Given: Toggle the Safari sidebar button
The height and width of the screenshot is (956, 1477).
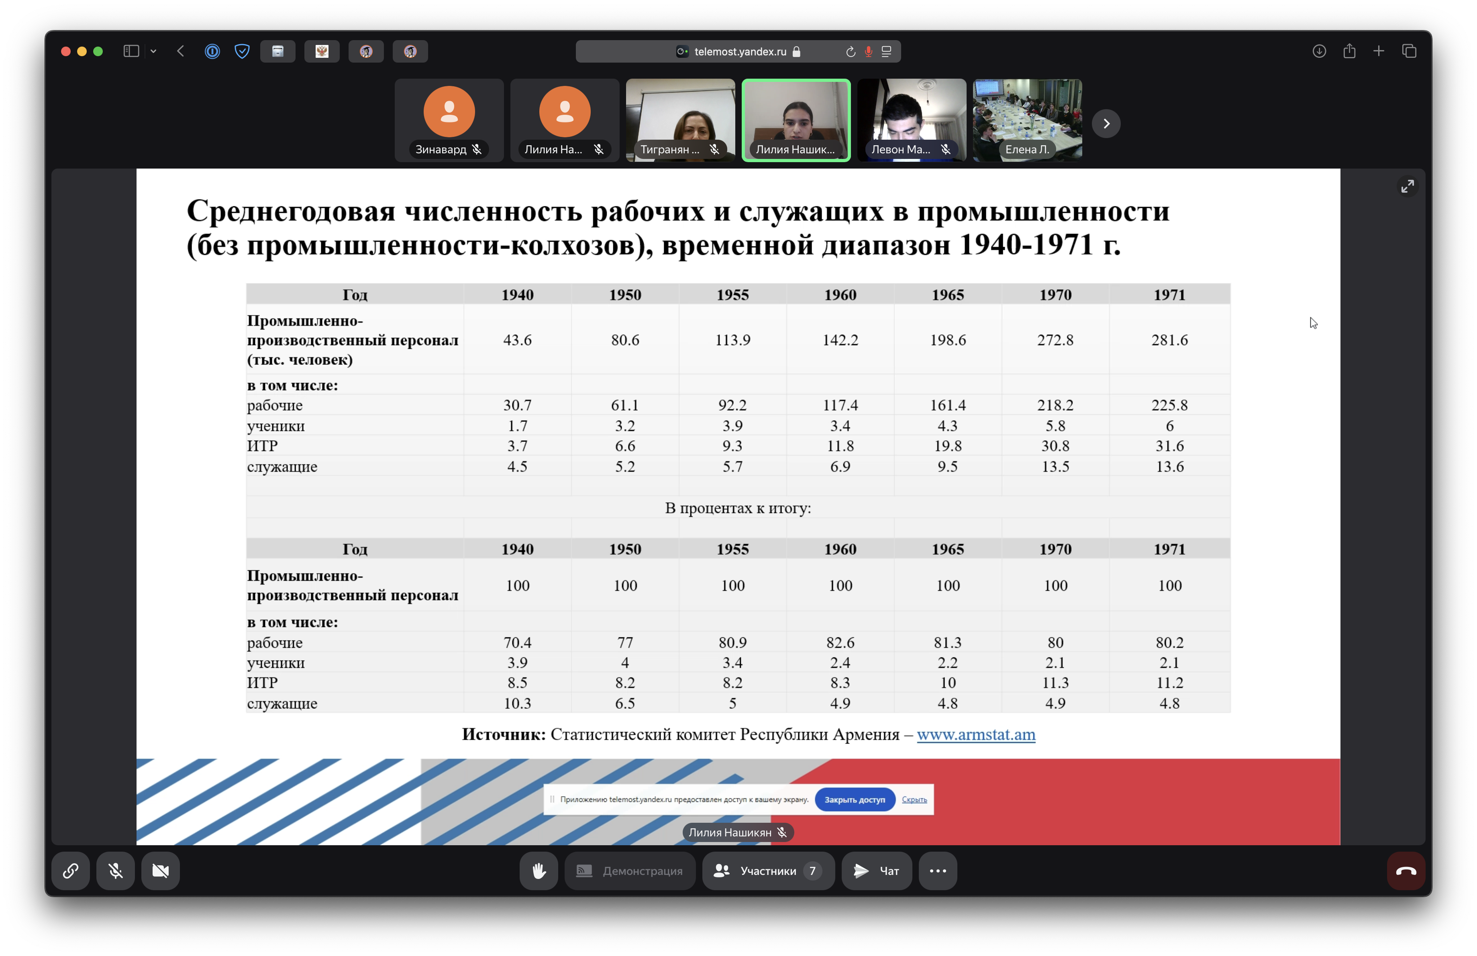Looking at the screenshot, I should tap(131, 51).
